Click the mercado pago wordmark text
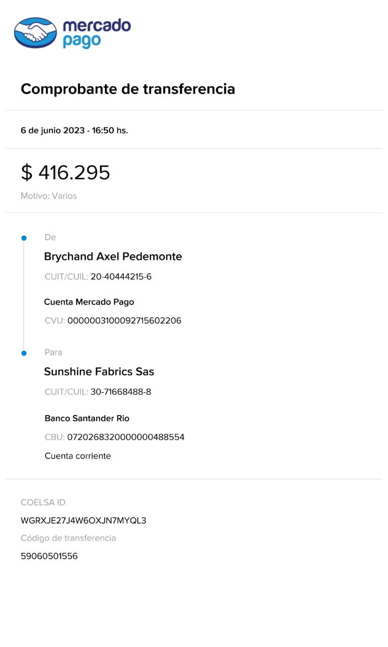This screenshot has width=388, height=647. [x=96, y=33]
